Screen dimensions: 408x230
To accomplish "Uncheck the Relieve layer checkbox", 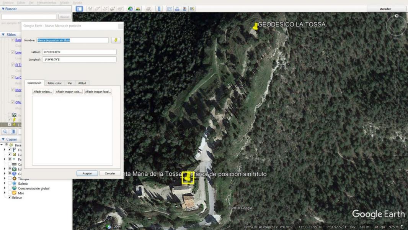I will coord(10,198).
